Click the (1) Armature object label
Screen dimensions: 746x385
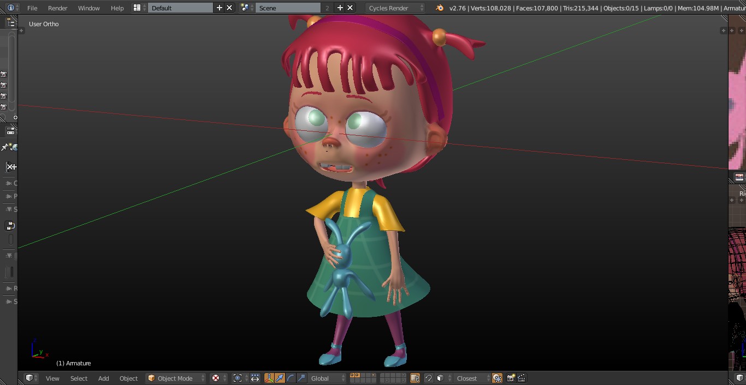(x=74, y=363)
